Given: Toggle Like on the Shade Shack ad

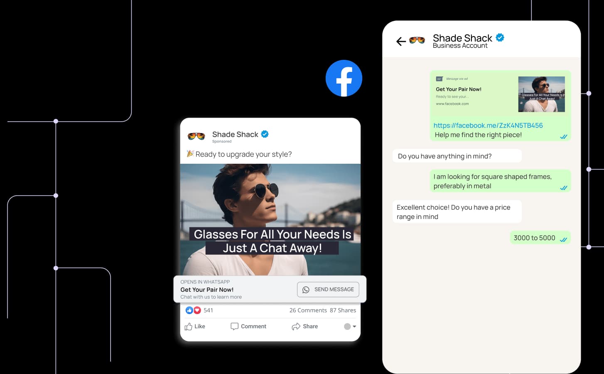Looking at the screenshot, I should coord(194,326).
